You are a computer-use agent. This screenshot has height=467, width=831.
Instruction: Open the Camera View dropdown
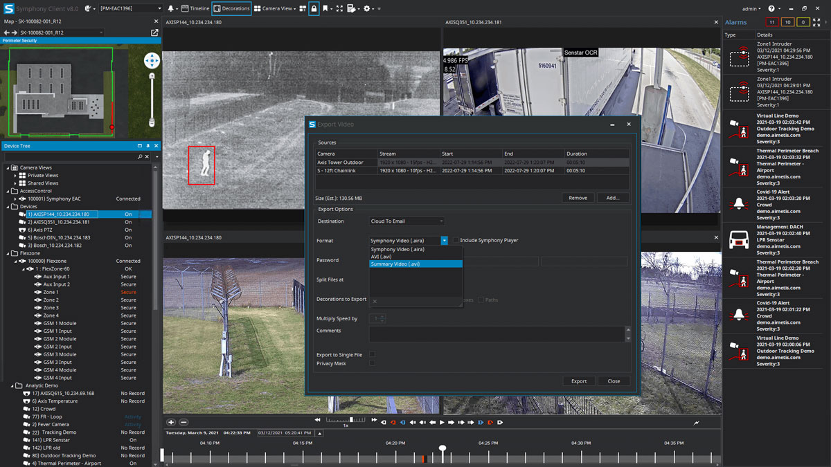pyautogui.click(x=275, y=8)
